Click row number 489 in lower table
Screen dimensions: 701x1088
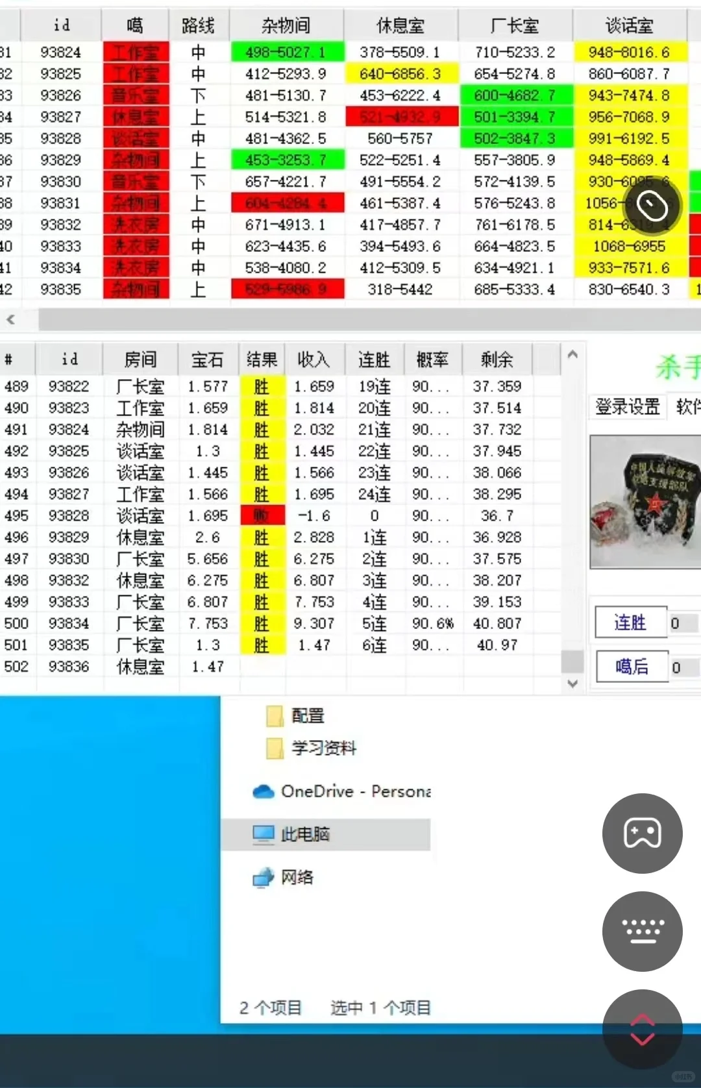click(16, 386)
